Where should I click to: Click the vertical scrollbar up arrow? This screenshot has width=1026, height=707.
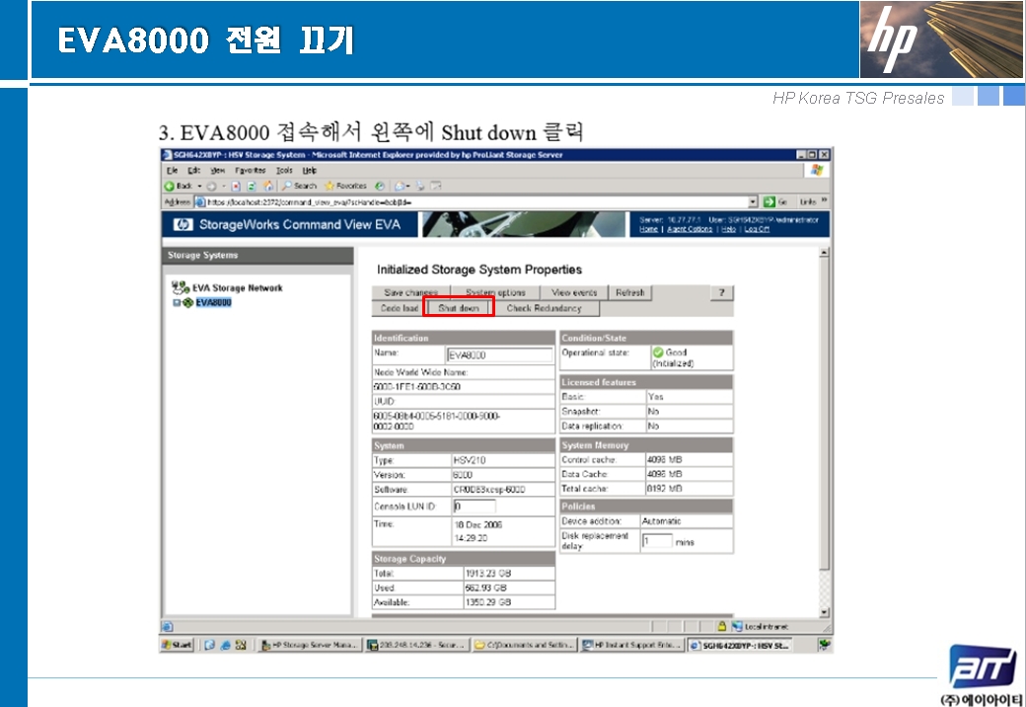pyautogui.click(x=825, y=252)
